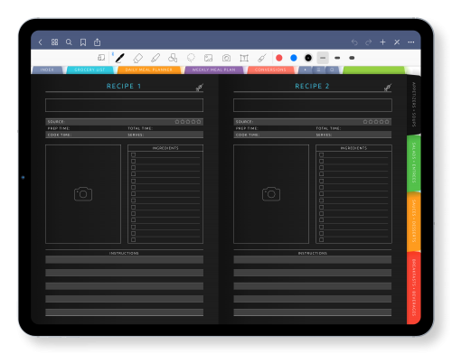Pick the black pen color
This screenshot has height=354, width=452.
[x=308, y=58]
